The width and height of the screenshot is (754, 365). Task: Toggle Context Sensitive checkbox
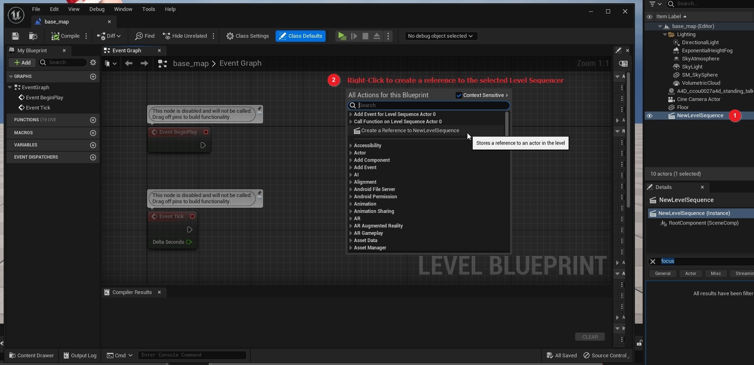pyautogui.click(x=459, y=95)
